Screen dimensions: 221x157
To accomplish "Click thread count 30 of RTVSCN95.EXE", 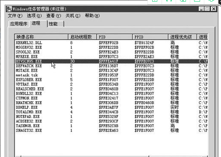I will [72, 61].
